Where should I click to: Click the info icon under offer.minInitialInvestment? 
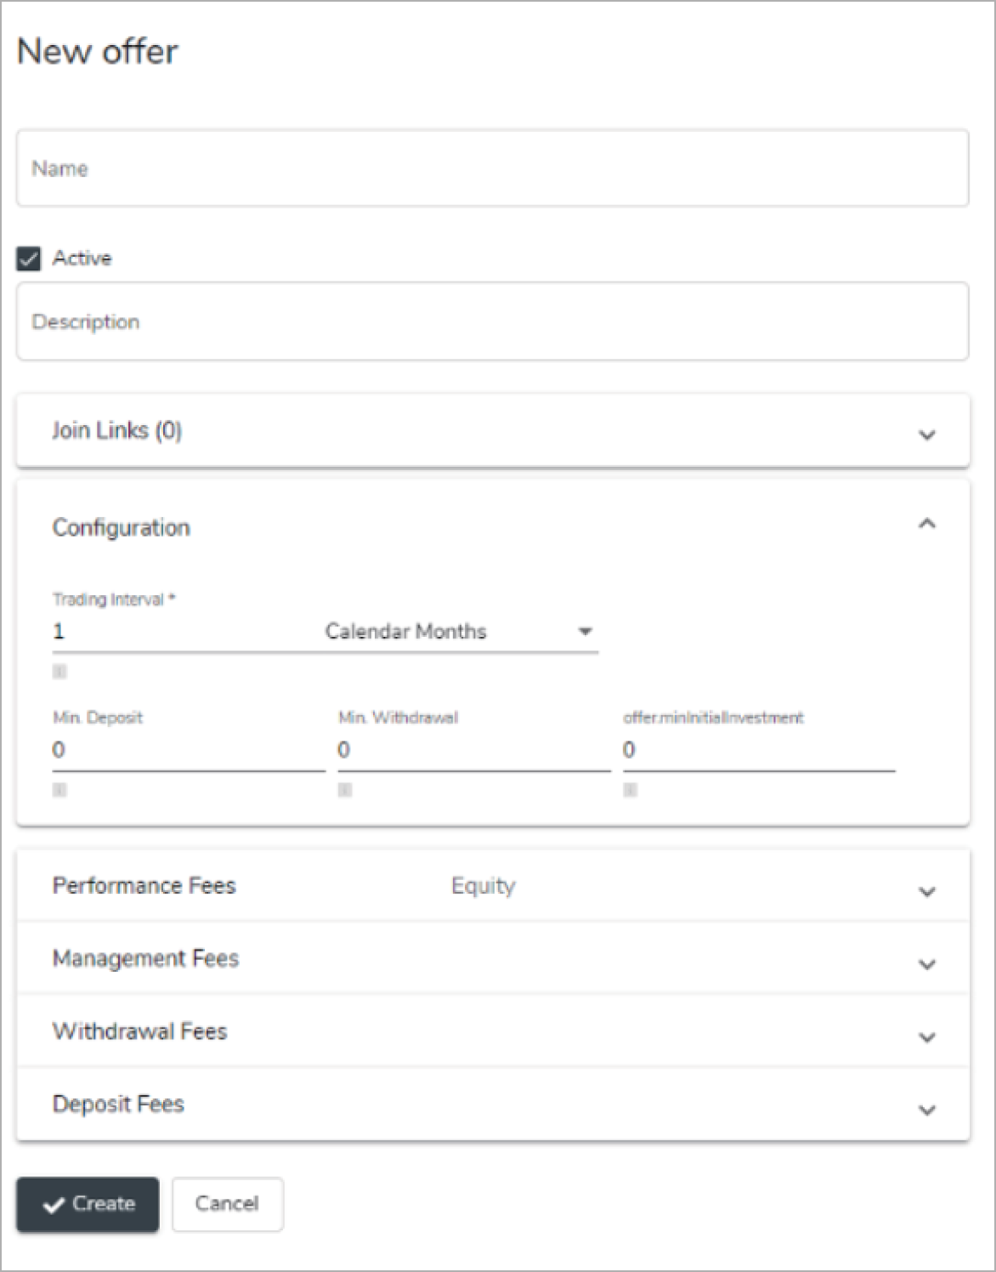(x=631, y=790)
